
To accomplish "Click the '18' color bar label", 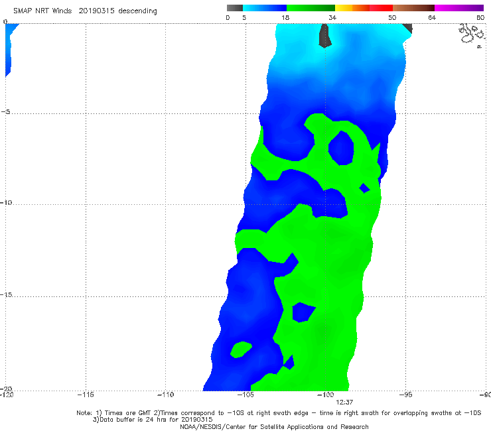I will tap(285, 18).
